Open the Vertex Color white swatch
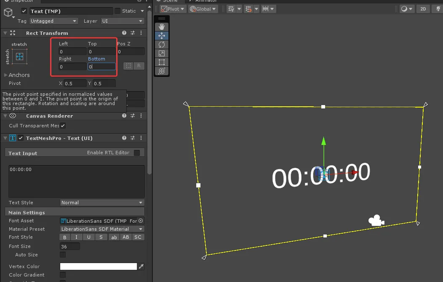The height and width of the screenshot is (282, 443). coord(99,266)
